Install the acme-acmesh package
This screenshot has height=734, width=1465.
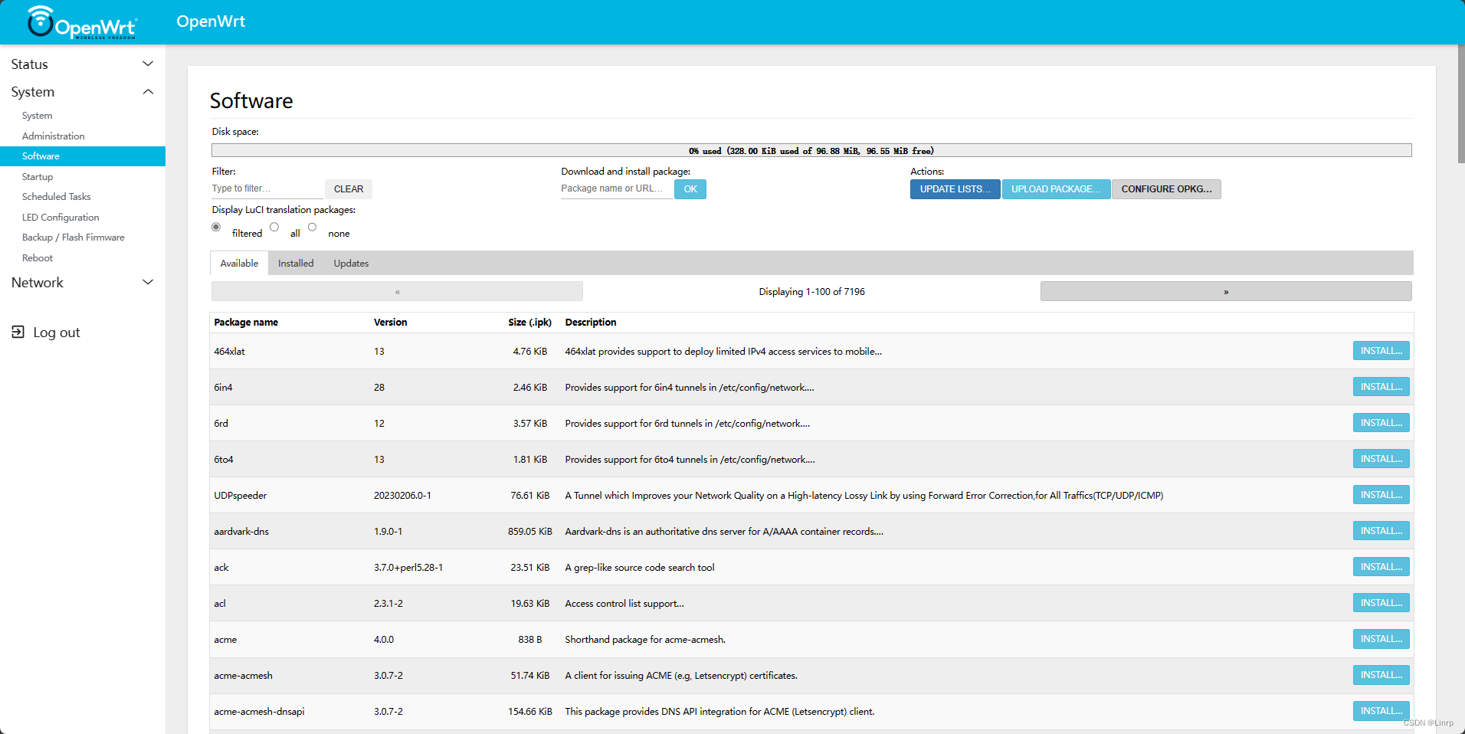point(1381,675)
